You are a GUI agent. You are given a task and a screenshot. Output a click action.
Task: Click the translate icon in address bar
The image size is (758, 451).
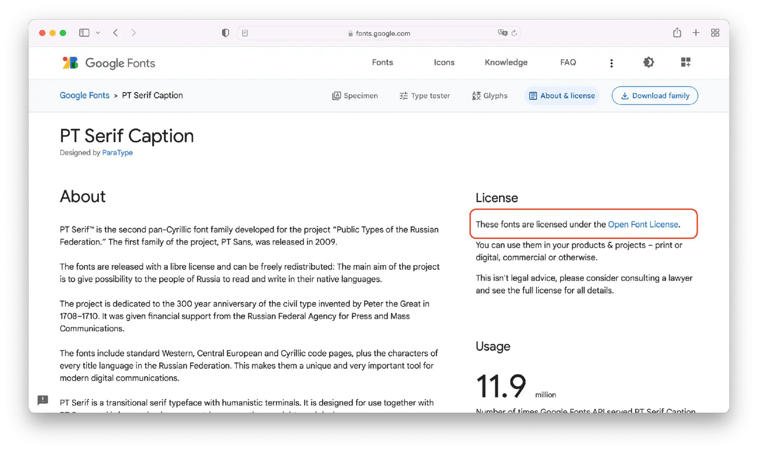click(502, 33)
